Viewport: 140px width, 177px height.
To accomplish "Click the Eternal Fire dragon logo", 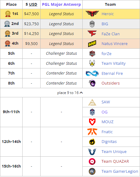I will pyautogui.click(x=92, y=73).
